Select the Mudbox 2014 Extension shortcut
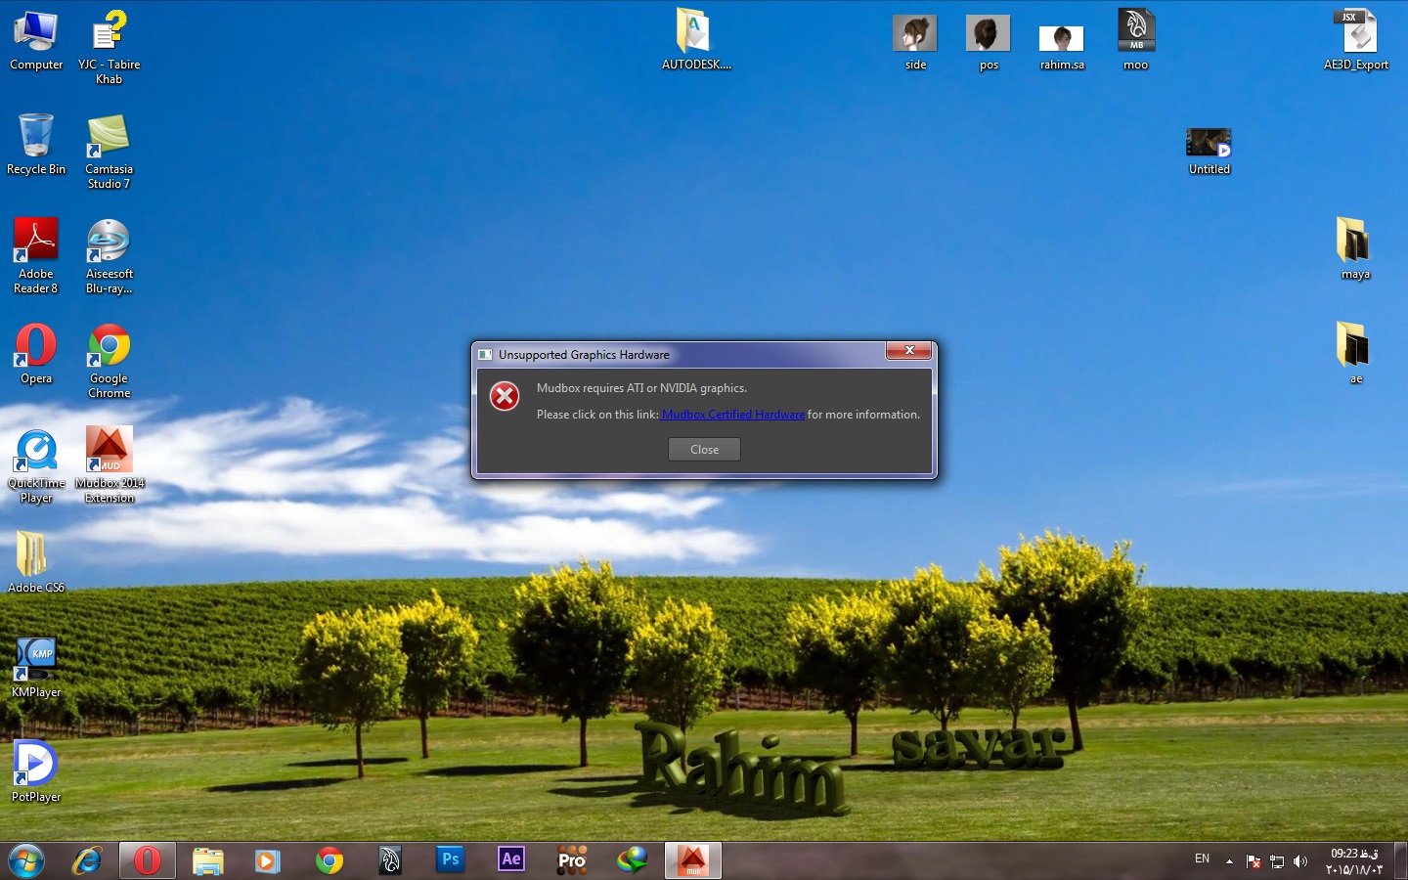The image size is (1408, 880). point(110,465)
